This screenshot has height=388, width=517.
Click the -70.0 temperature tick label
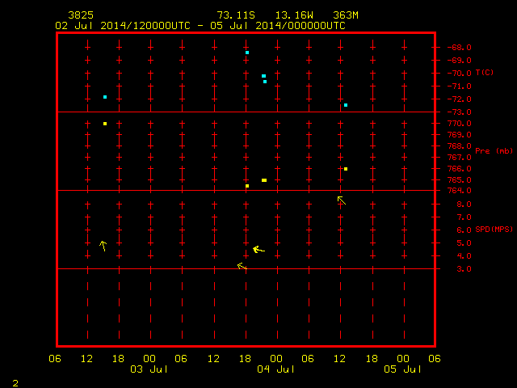460,74
